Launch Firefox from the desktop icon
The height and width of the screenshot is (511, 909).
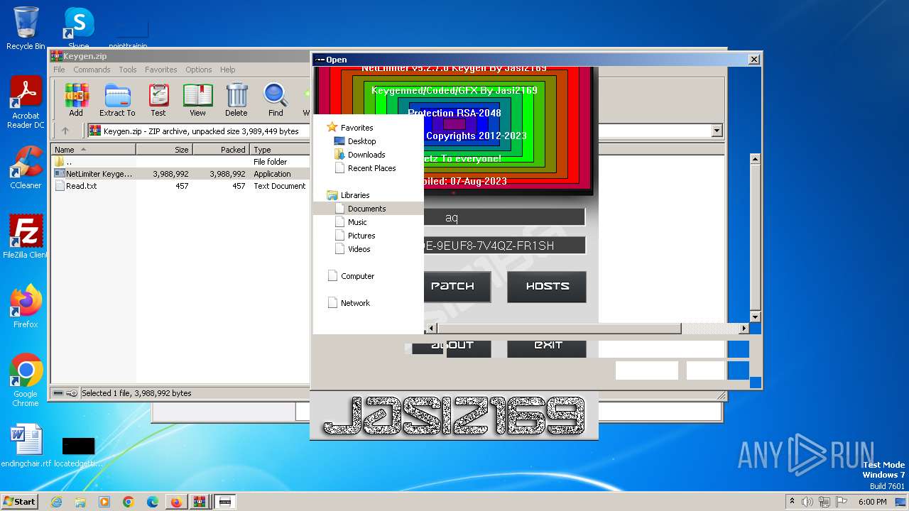pyautogui.click(x=26, y=307)
